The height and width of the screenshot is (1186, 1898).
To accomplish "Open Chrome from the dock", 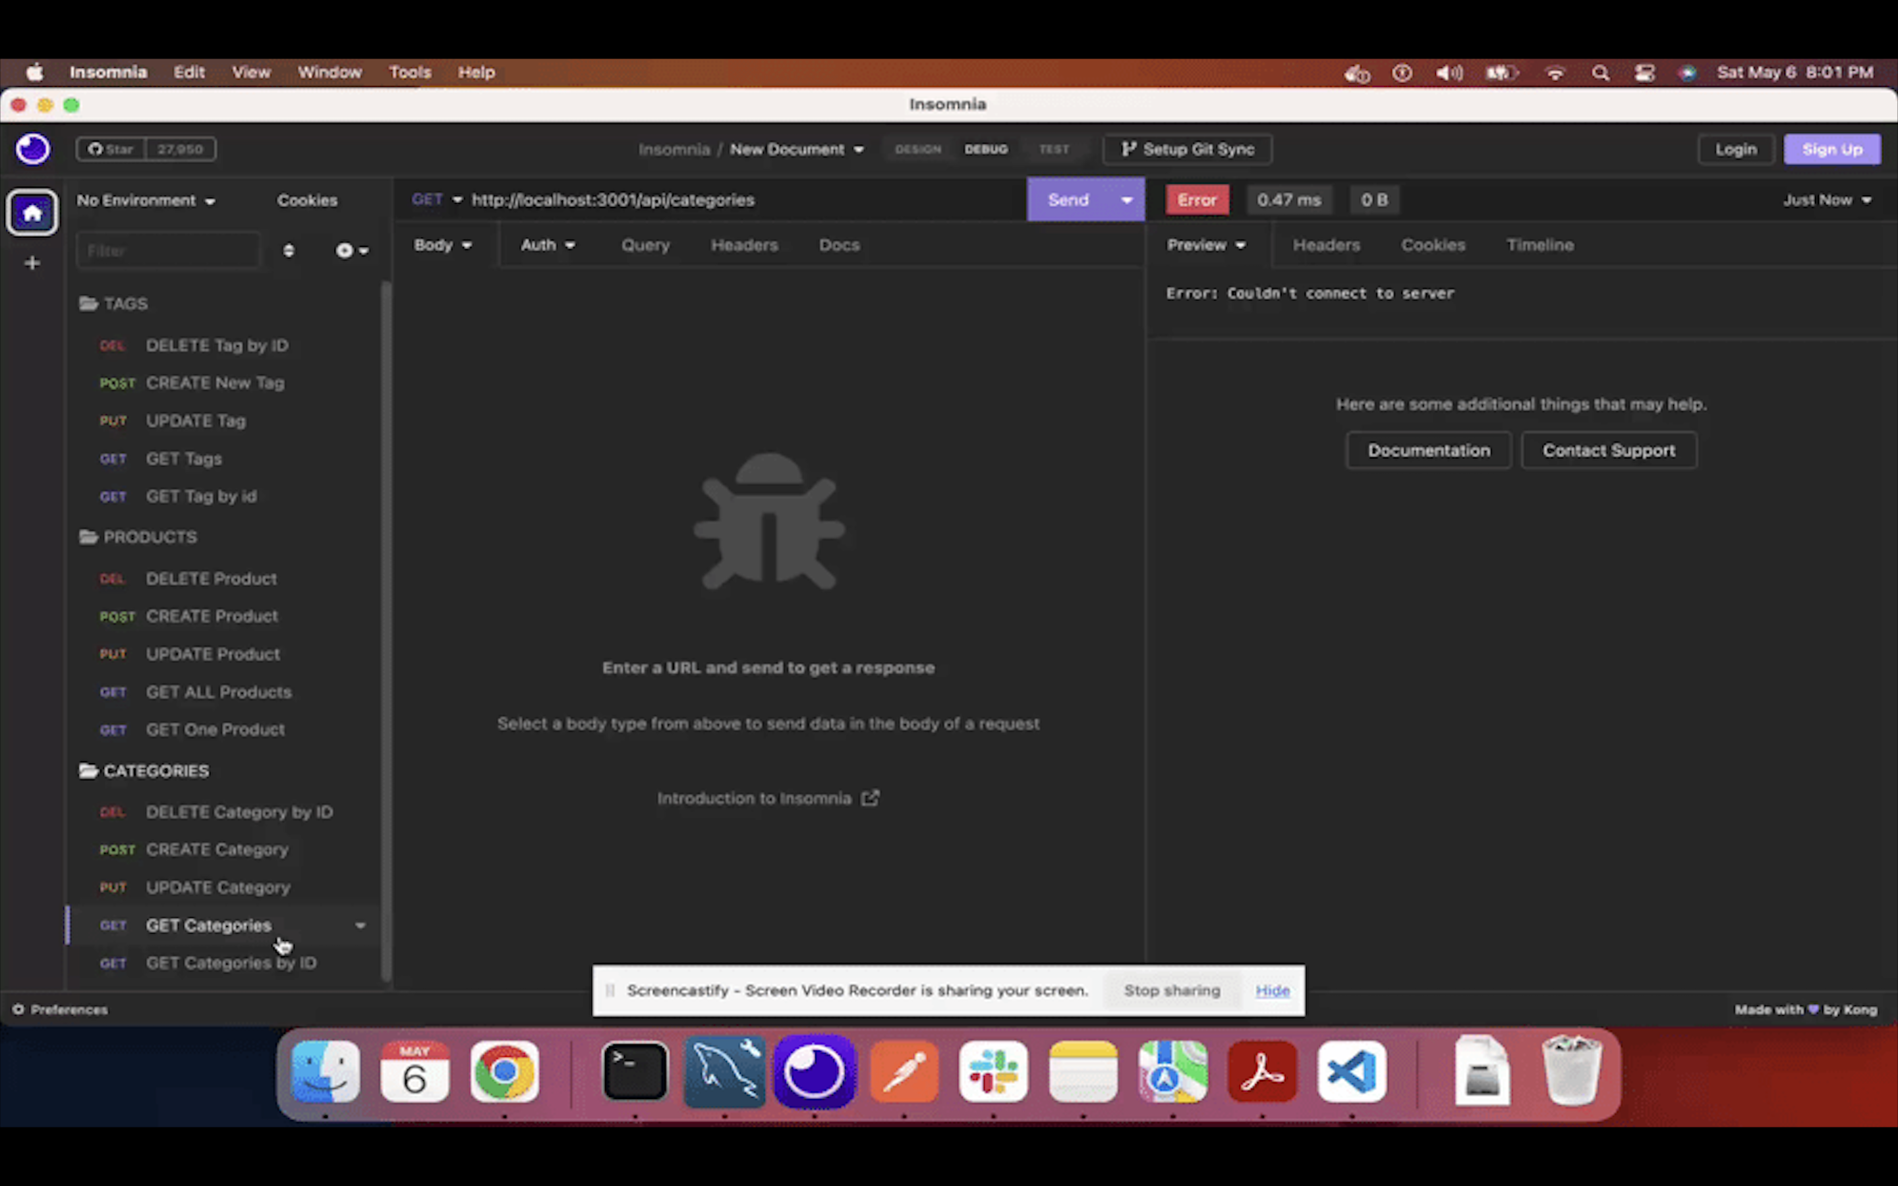I will (504, 1071).
